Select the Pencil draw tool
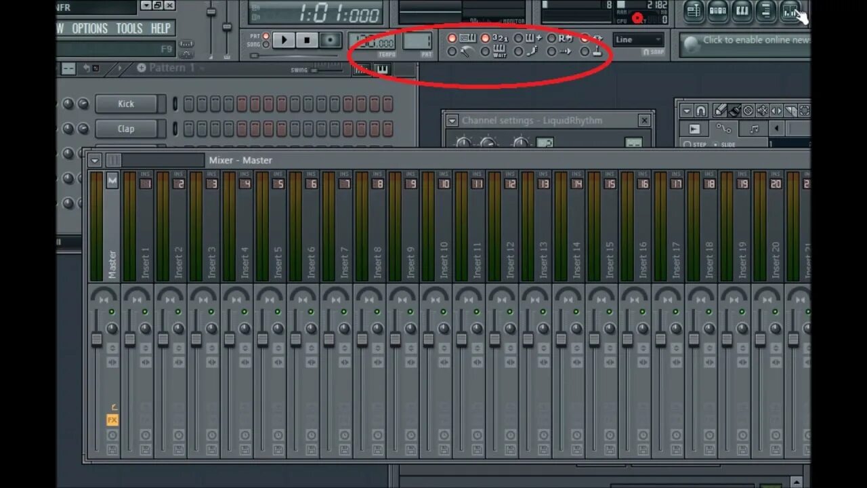867x488 pixels. [720, 110]
